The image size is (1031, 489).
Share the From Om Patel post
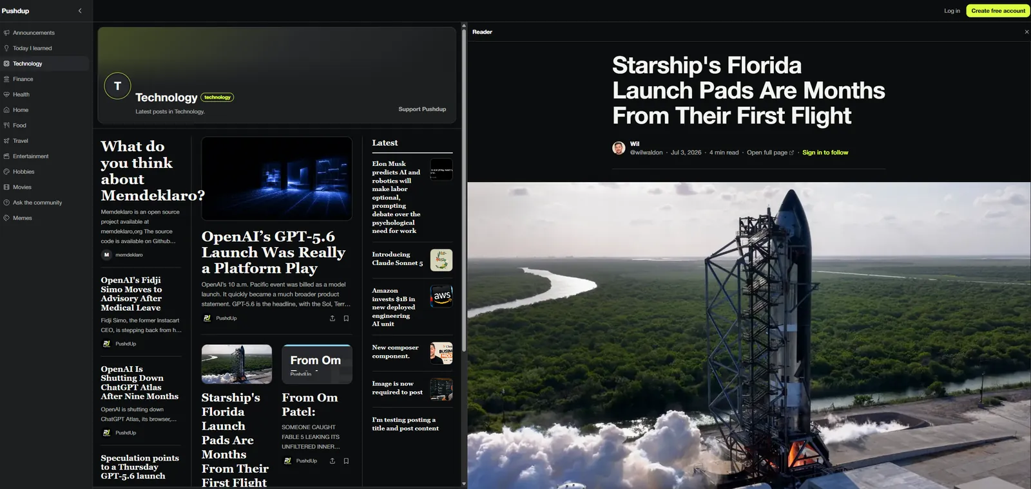[332, 461]
